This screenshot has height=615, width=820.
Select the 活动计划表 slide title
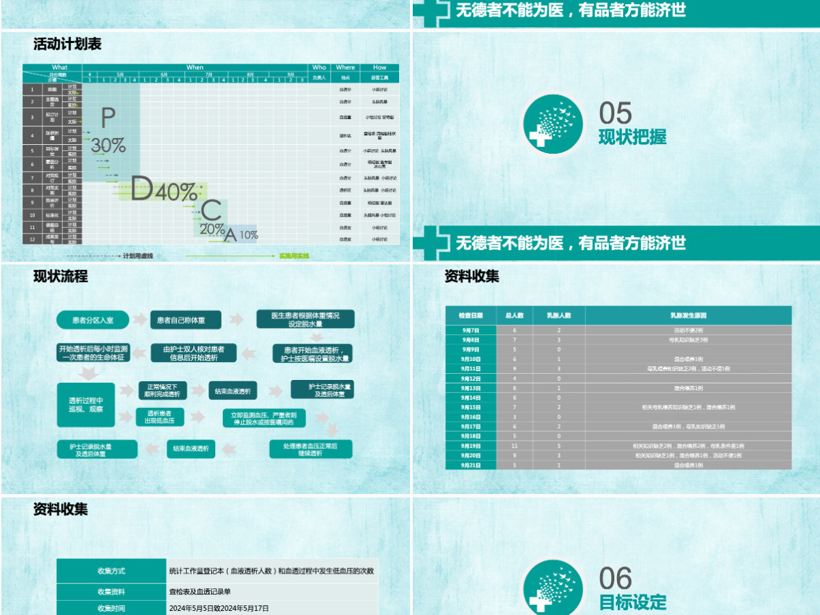(x=68, y=44)
